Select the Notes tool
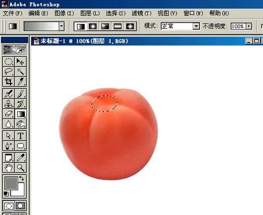 (8, 158)
